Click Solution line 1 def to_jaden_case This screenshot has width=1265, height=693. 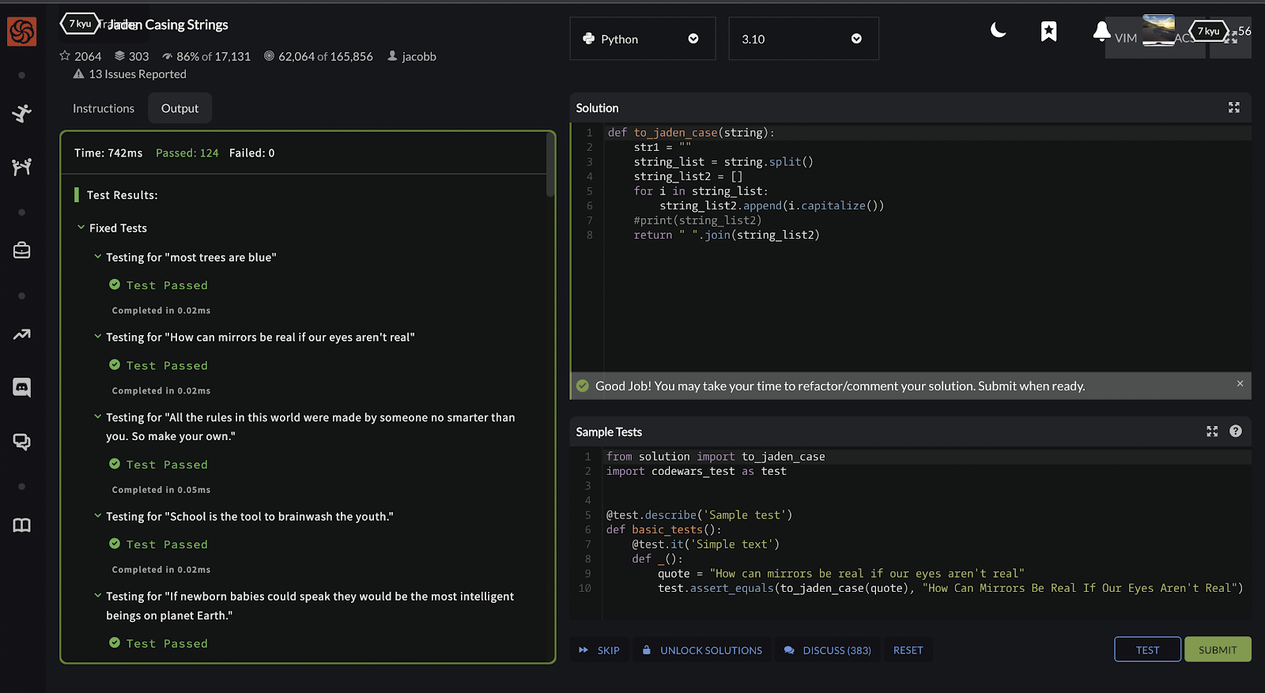pyautogui.click(x=691, y=133)
